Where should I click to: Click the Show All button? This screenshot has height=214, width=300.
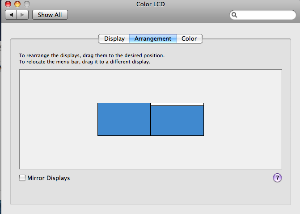point(50,15)
